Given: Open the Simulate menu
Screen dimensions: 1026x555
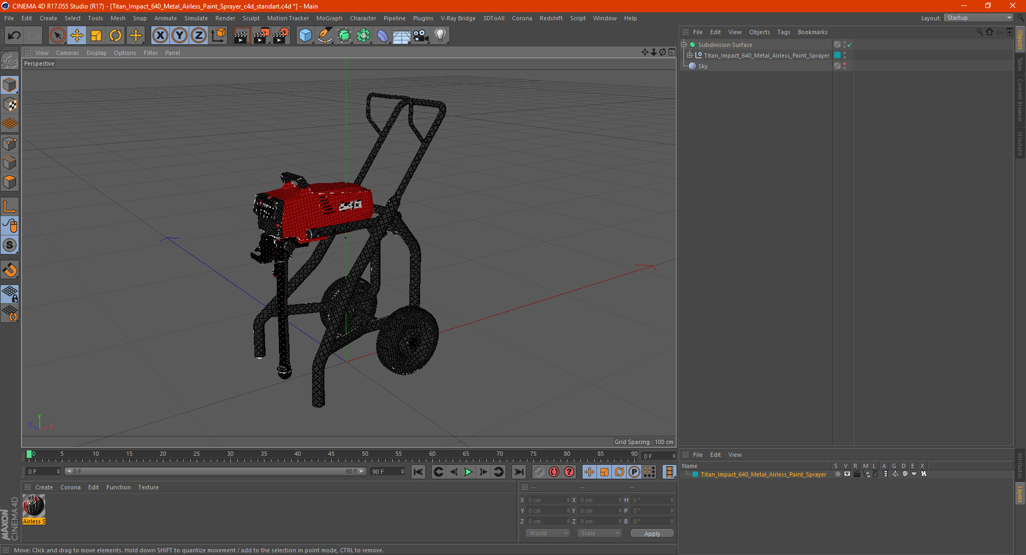Looking at the screenshot, I should pos(196,18).
